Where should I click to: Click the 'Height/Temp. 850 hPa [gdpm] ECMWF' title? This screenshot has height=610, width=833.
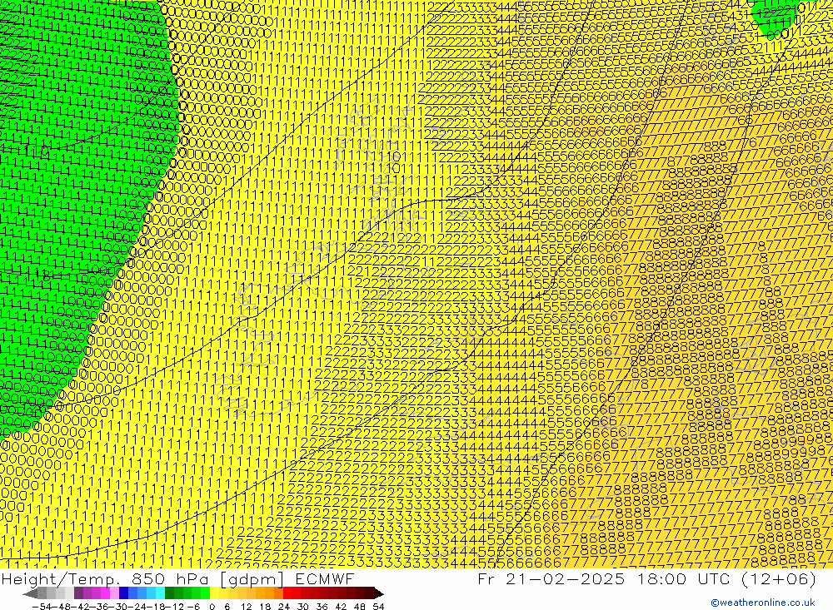click(x=177, y=578)
